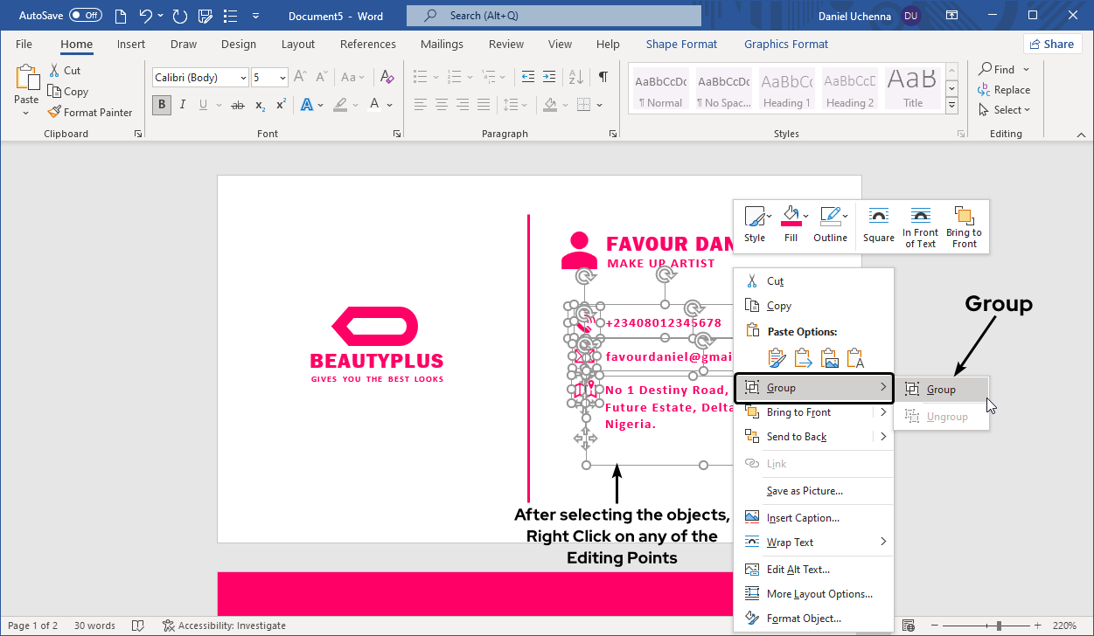This screenshot has width=1094, height=636.
Task: Open the font name dropdown
Action: coord(243,78)
